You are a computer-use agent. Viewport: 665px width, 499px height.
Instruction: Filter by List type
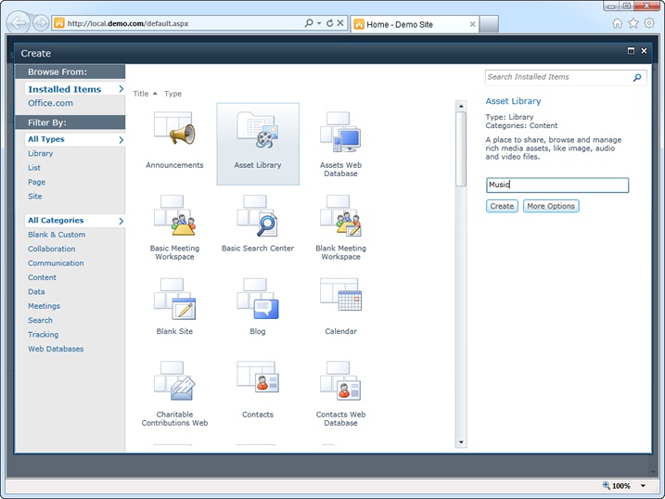(x=34, y=168)
